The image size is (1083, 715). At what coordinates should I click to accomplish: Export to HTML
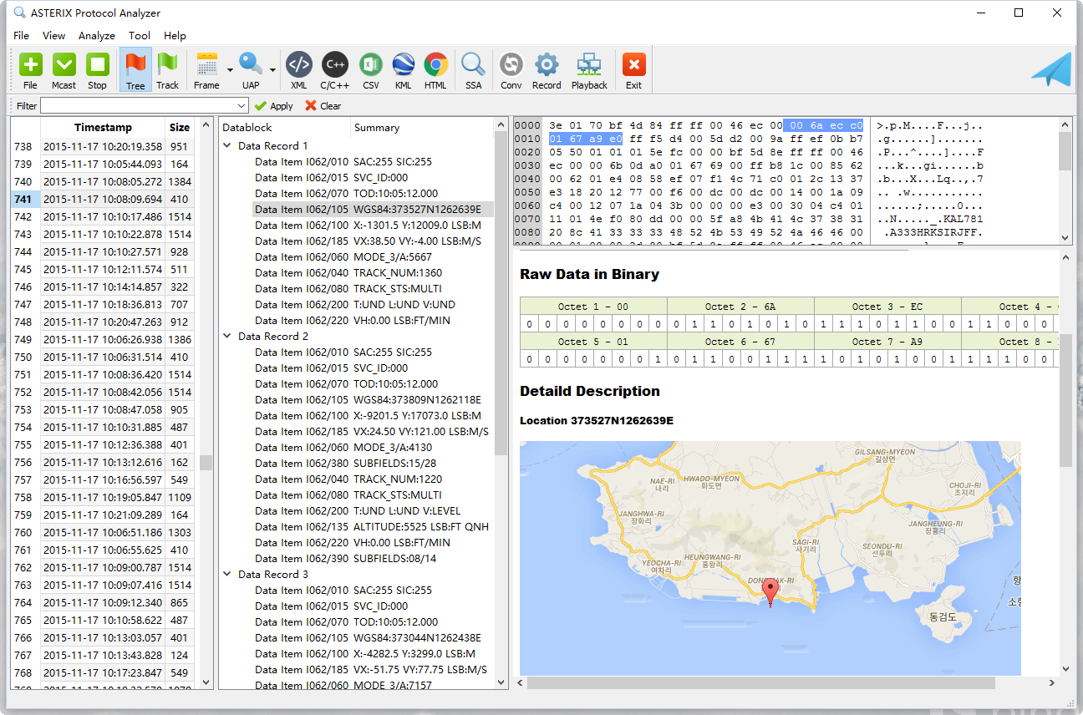pyautogui.click(x=435, y=71)
